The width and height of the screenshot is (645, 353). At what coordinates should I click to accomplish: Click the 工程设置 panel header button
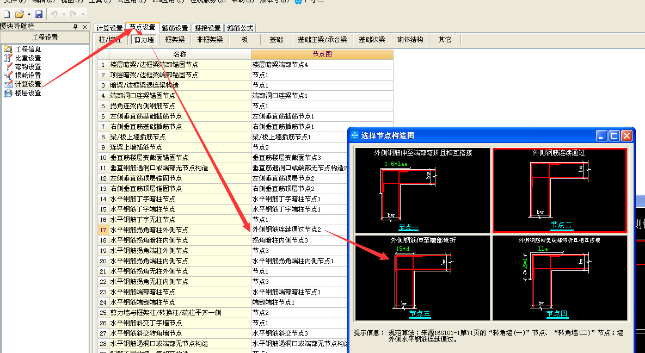[x=45, y=38]
